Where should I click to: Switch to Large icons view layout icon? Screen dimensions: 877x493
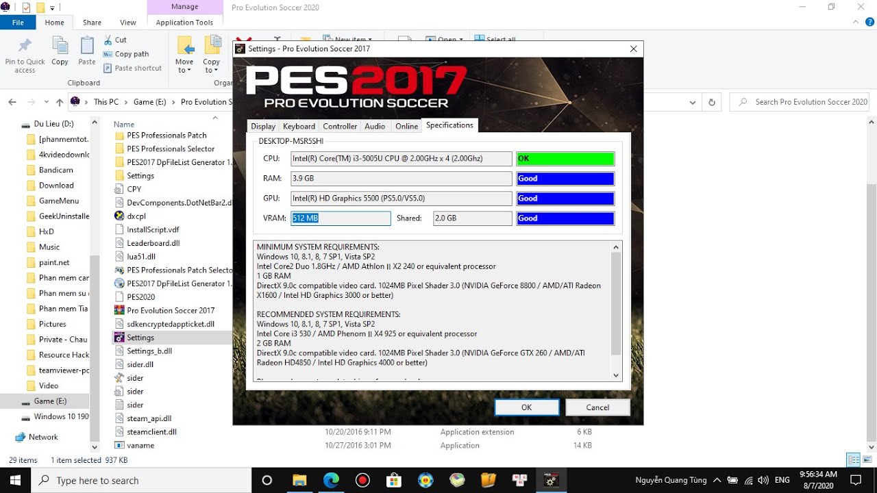click(867, 460)
